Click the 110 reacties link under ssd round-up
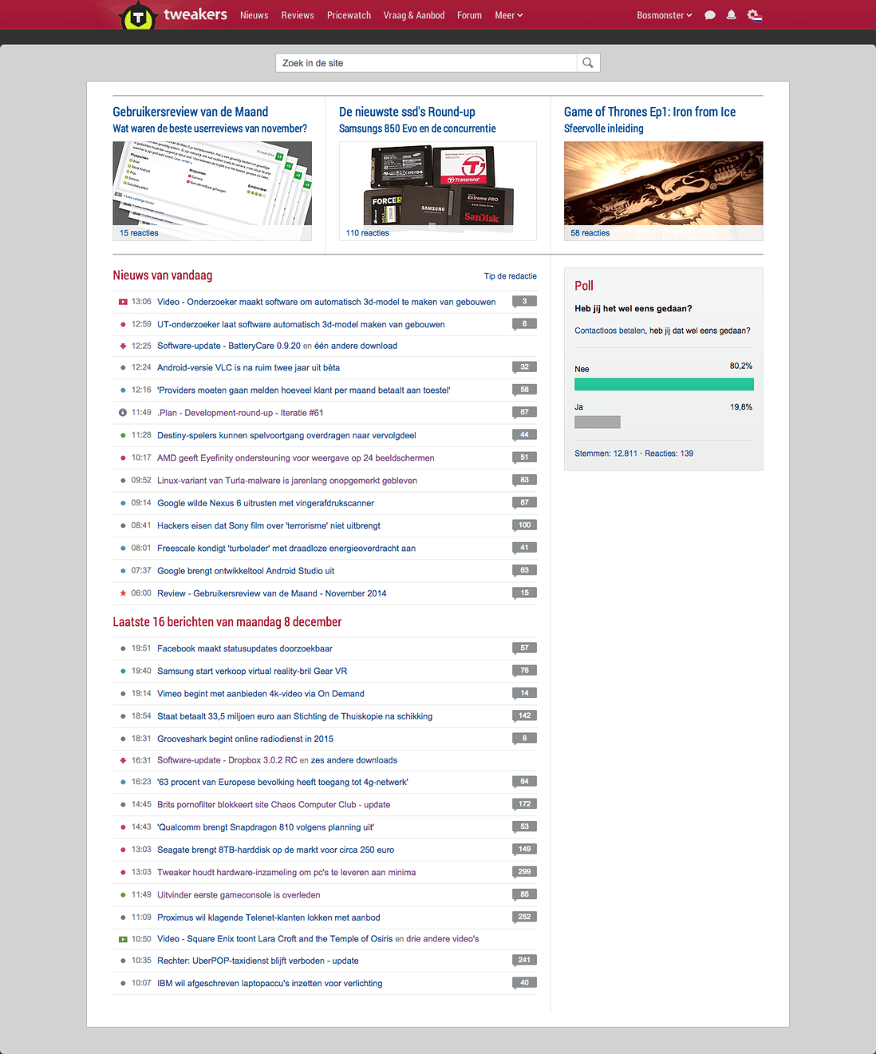The width and height of the screenshot is (876, 1054). tap(367, 233)
